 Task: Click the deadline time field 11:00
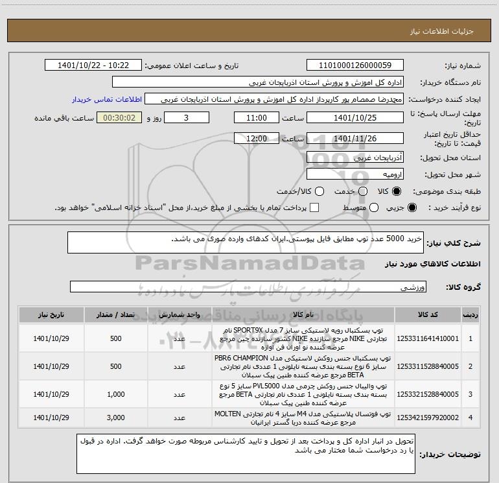tap(257, 117)
